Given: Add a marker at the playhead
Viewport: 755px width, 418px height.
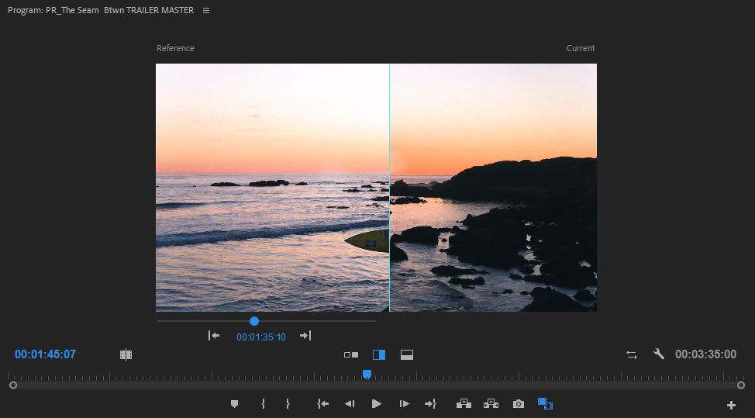Looking at the screenshot, I should pyautogui.click(x=235, y=404).
